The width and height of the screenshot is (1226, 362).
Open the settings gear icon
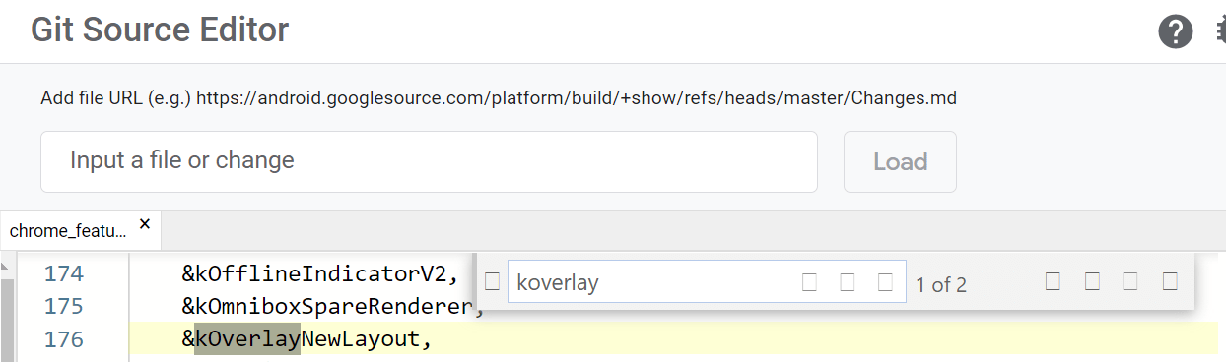point(1220,31)
